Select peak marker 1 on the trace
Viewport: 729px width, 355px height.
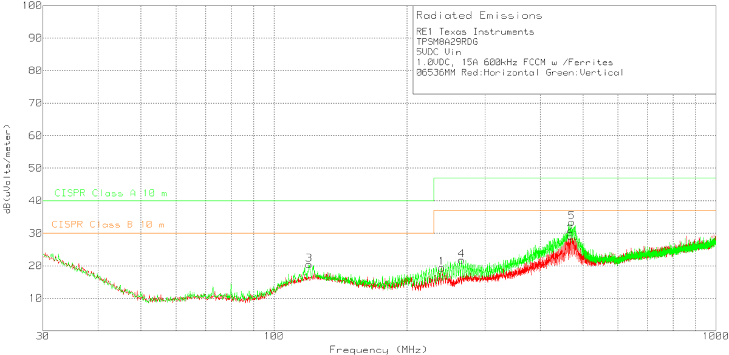pos(442,261)
